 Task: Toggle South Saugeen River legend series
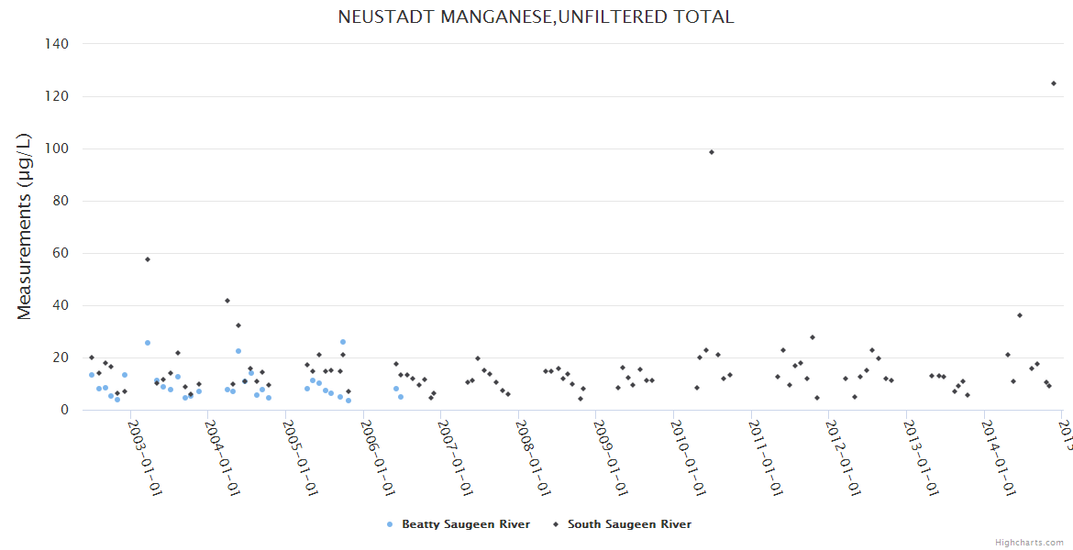[x=629, y=524]
